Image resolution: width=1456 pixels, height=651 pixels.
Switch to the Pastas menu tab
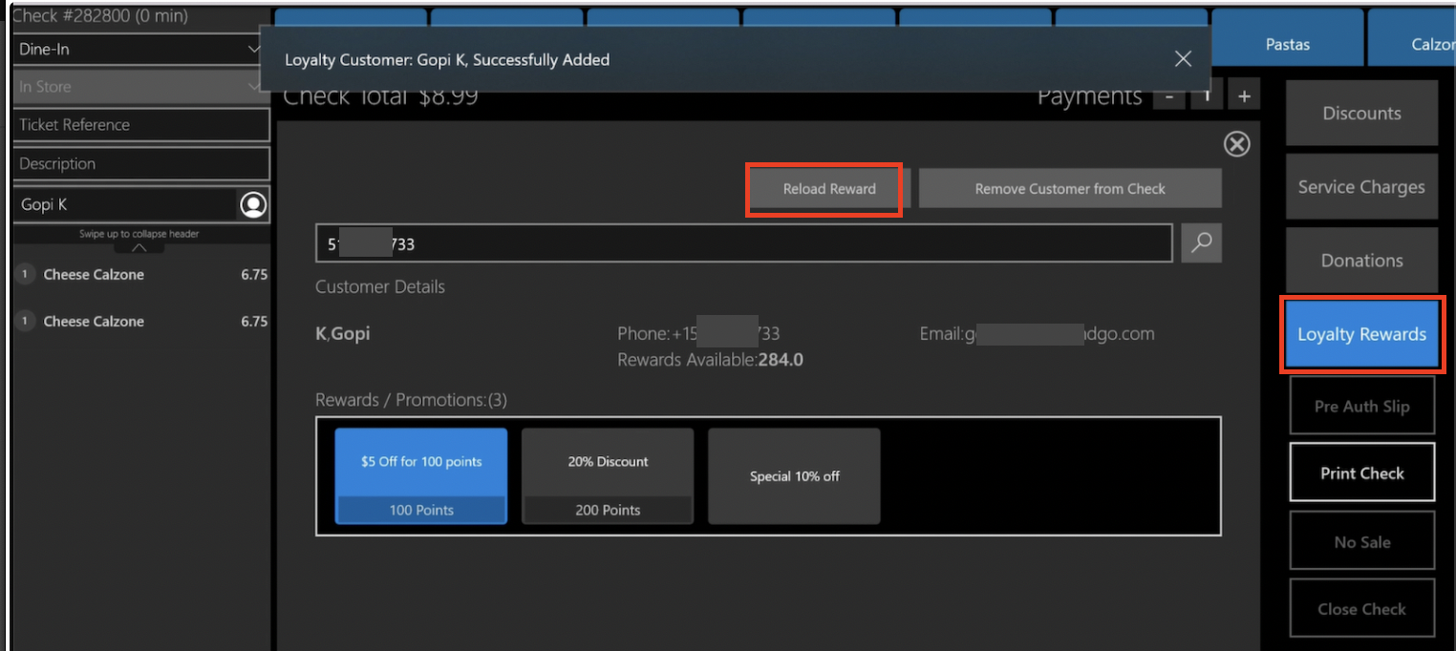(1287, 45)
